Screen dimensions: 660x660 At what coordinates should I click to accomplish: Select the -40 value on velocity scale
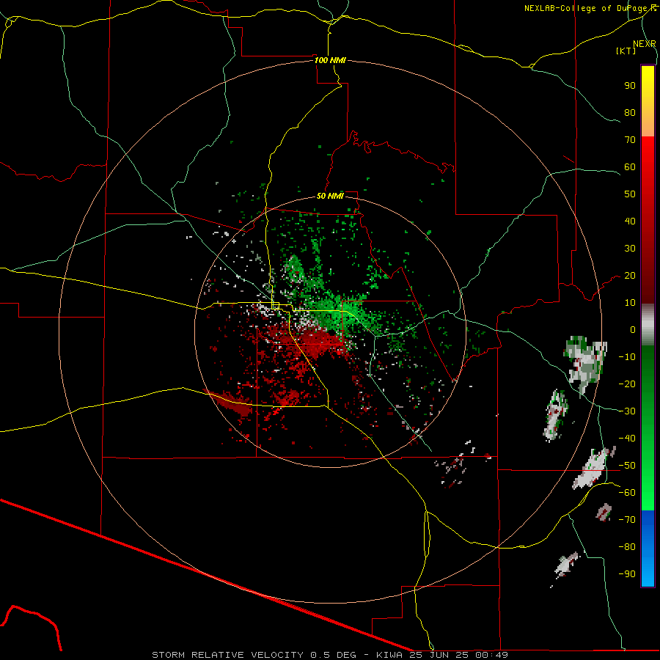pyautogui.click(x=627, y=439)
